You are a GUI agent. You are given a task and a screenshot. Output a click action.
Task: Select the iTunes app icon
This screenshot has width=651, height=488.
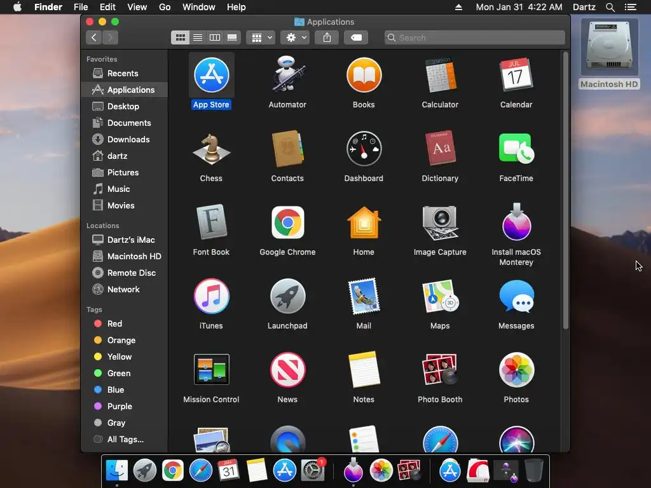[x=211, y=296]
